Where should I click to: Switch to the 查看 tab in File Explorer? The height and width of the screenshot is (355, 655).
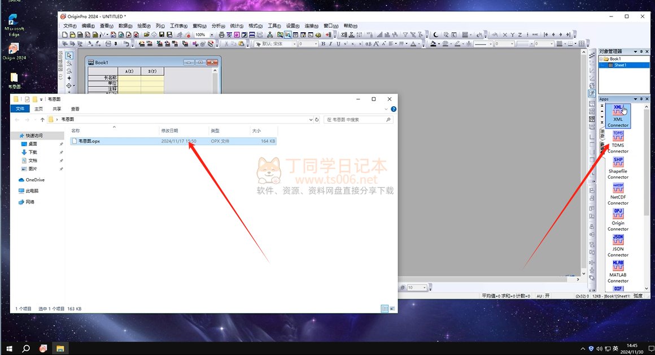point(75,109)
